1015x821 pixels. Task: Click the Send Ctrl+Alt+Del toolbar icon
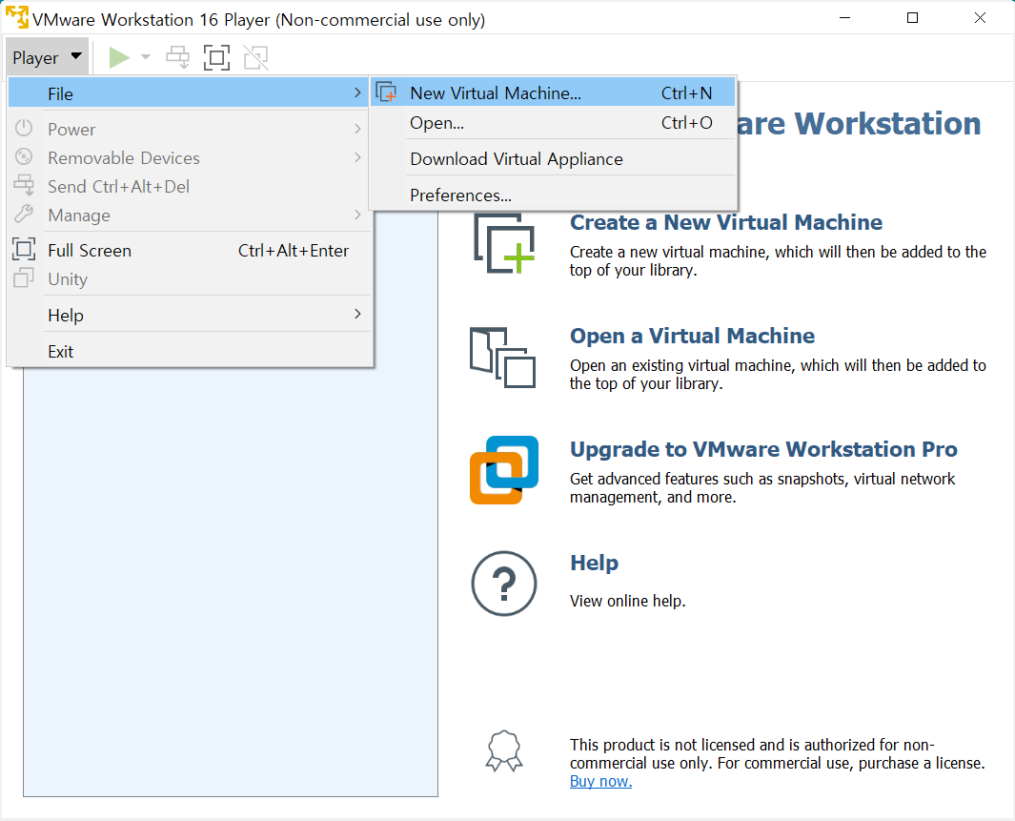178,57
